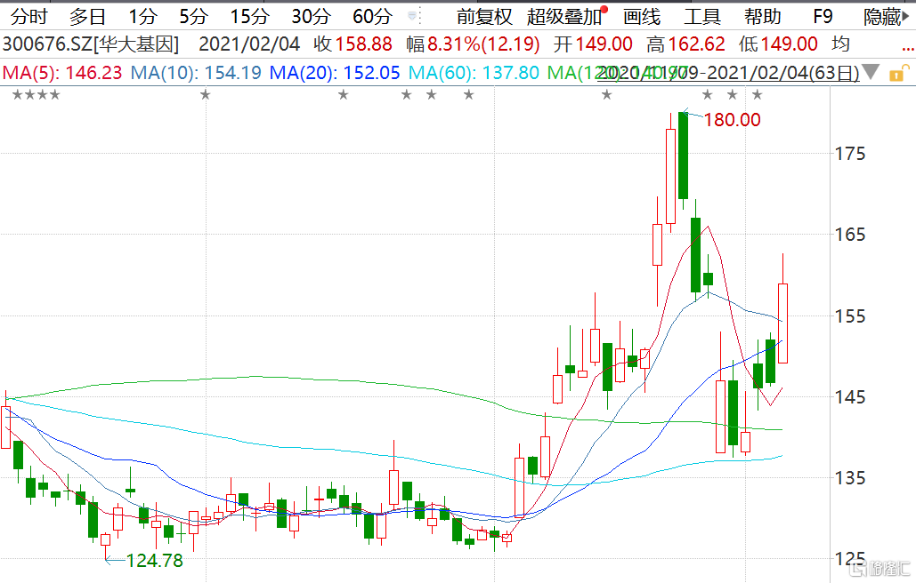The image size is (916, 583).
Task: Click the 155 price axis label
Action: click(x=850, y=316)
